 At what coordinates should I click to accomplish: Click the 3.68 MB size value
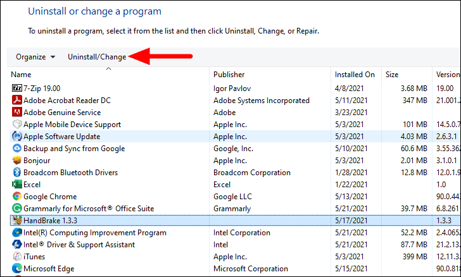(x=414, y=89)
